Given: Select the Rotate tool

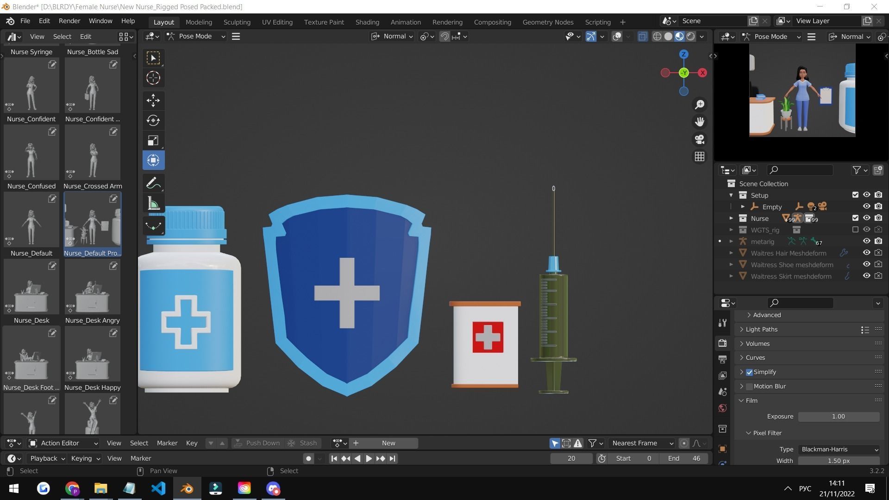Looking at the screenshot, I should [153, 120].
